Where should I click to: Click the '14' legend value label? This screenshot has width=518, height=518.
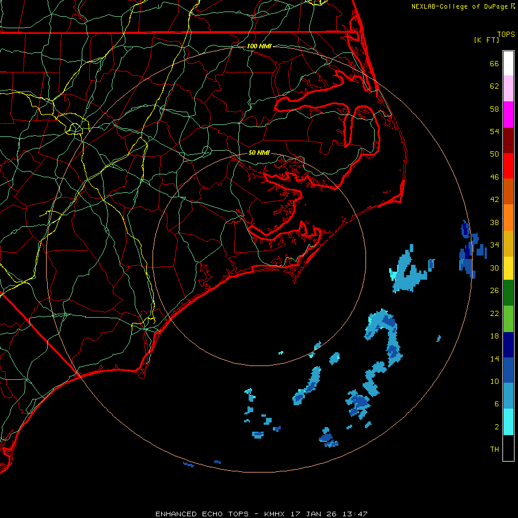494,359
